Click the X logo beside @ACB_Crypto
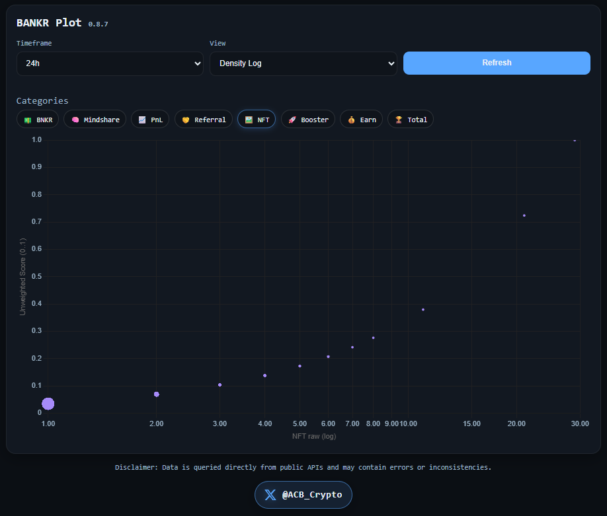The height and width of the screenshot is (516, 607). (270, 495)
